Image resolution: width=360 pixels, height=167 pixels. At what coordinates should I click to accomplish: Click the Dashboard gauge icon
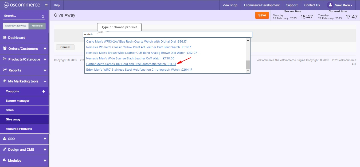5,37
